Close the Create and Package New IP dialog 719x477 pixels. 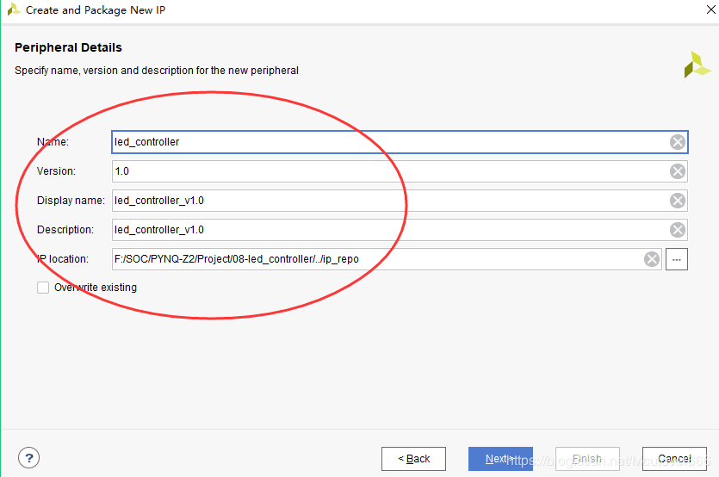click(710, 9)
